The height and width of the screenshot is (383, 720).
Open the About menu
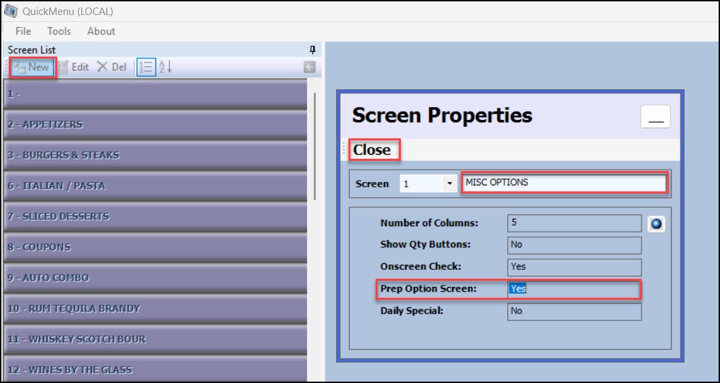[x=101, y=31]
